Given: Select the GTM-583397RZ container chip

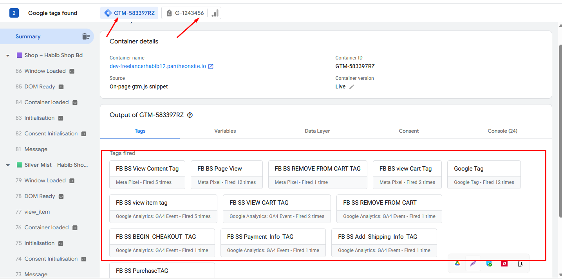Looking at the screenshot, I should pos(130,13).
